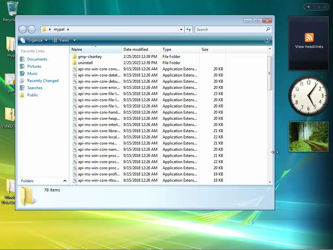This screenshot has width=333, height=250.
Task: Sort by Size column header
Action: point(213,49)
